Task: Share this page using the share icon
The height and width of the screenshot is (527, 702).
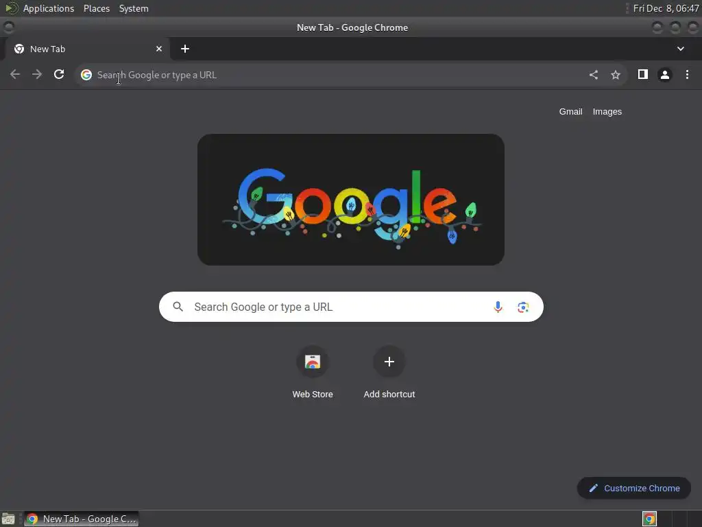Action: [x=594, y=75]
